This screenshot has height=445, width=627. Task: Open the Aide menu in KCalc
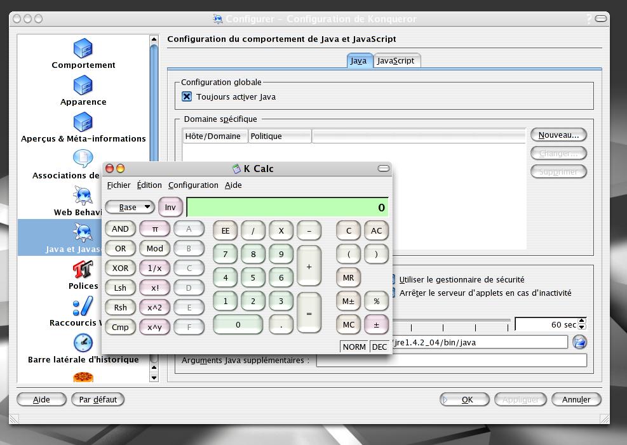point(233,185)
